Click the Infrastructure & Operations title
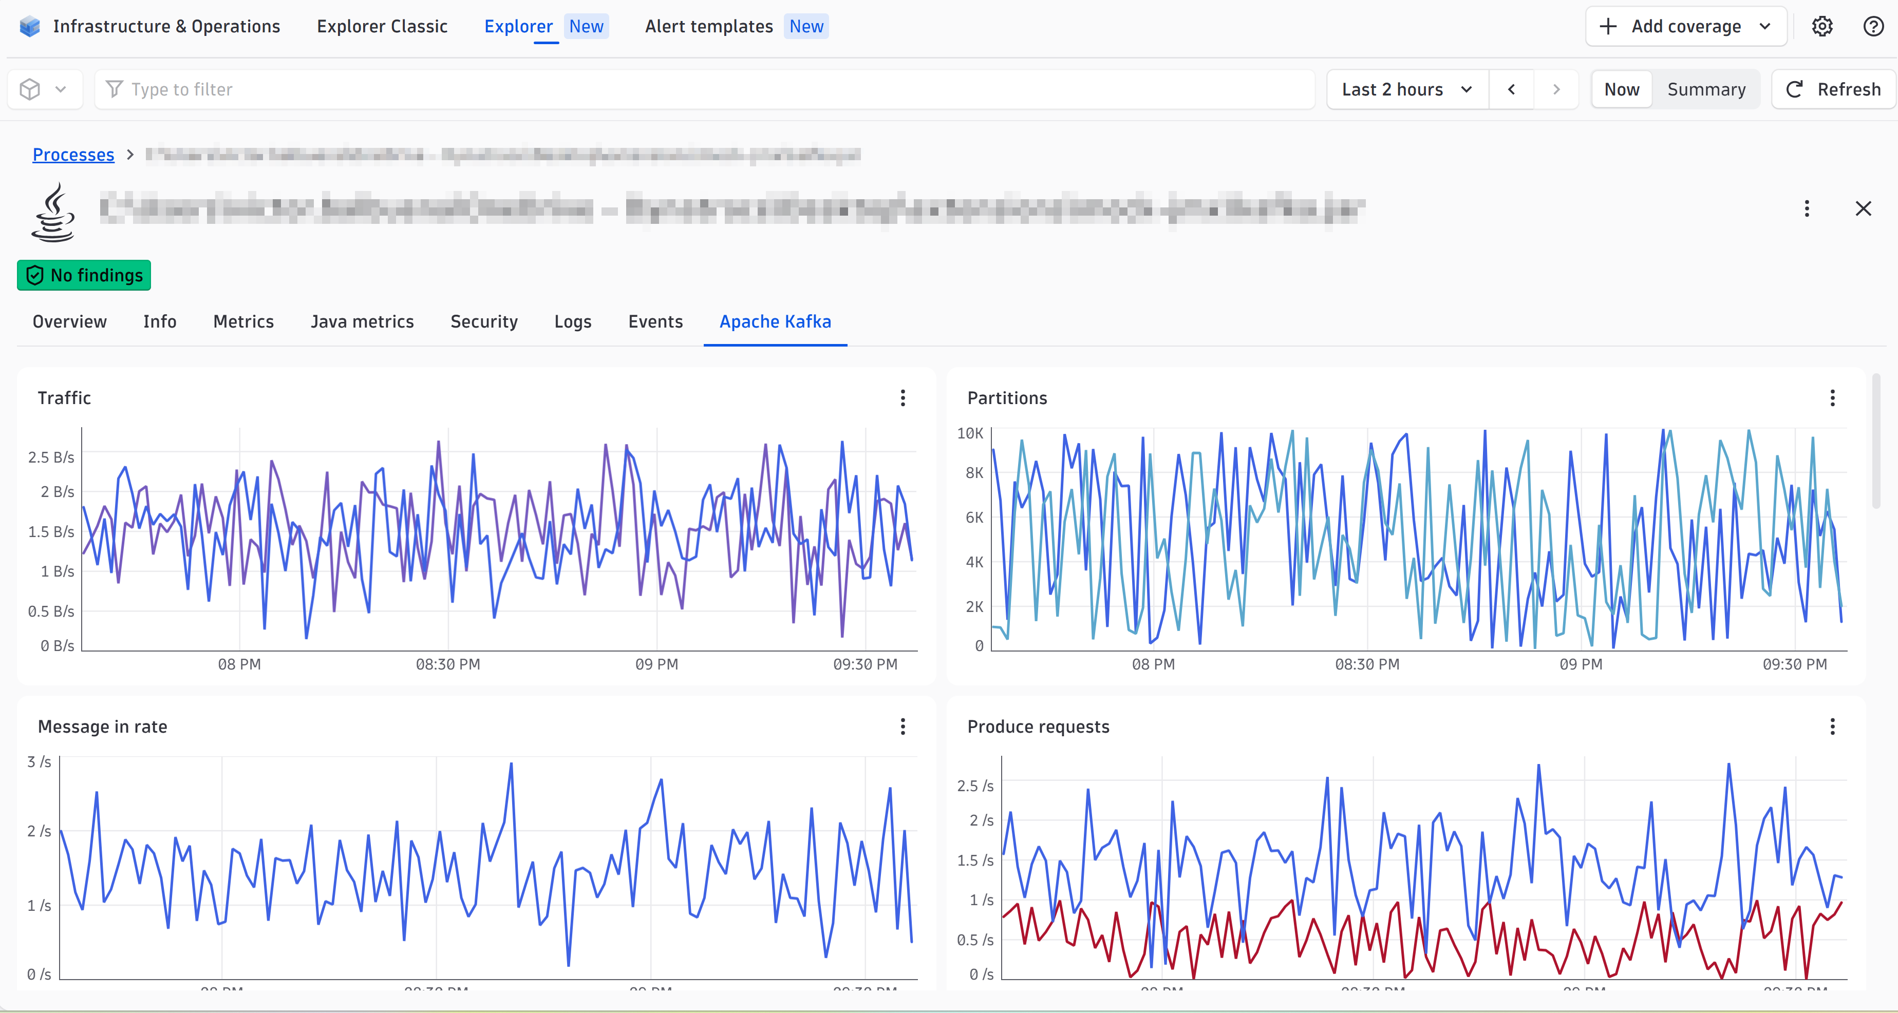The image size is (1898, 1013). pos(166,27)
